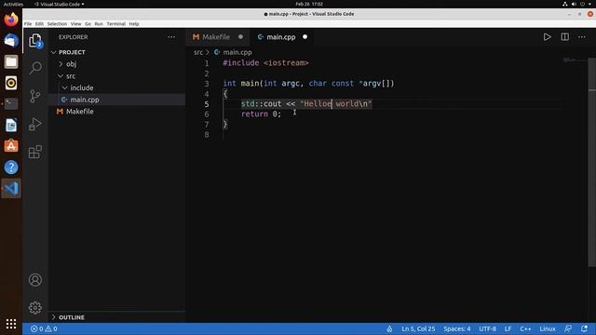Image resolution: width=596 pixels, height=335 pixels.
Task: Click the editor minimap
Action: point(574,60)
